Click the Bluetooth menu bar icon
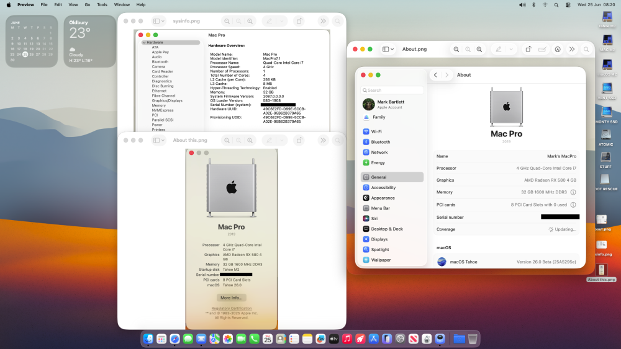This screenshot has height=349, width=621. (x=534, y=5)
